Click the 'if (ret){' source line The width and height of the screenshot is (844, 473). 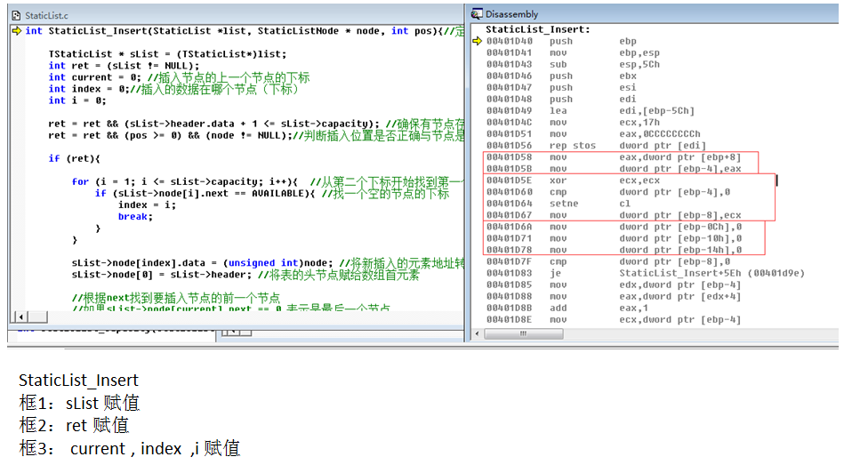pyautogui.click(x=75, y=159)
